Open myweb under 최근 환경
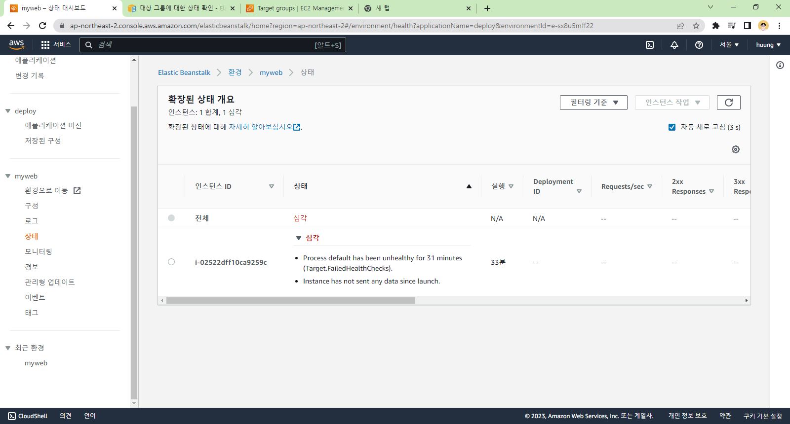790x424 pixels. pos(36,363)
